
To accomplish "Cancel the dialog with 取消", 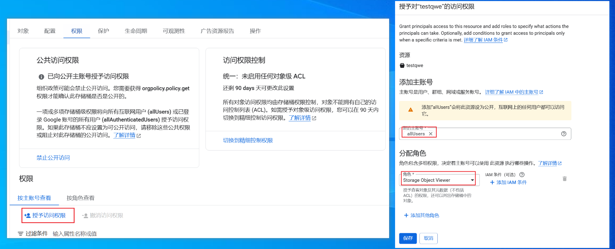I will 428,238.
